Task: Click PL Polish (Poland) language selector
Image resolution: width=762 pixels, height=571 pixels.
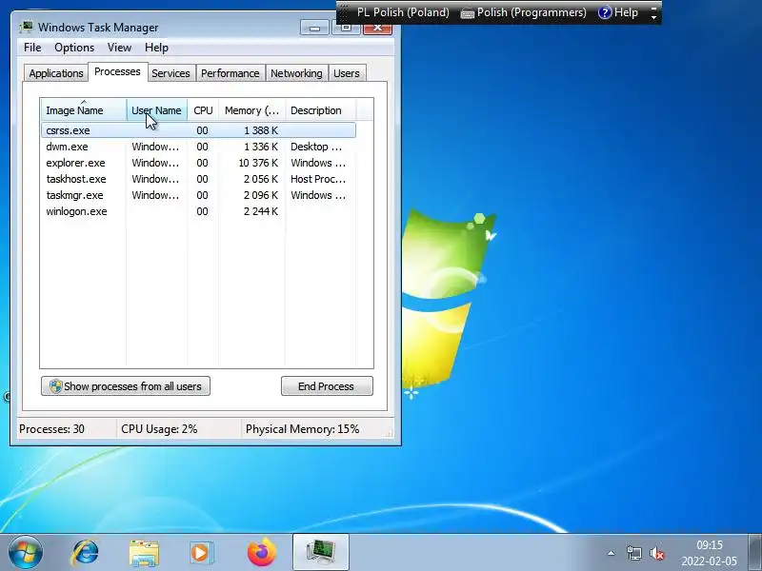Action: 403,12
